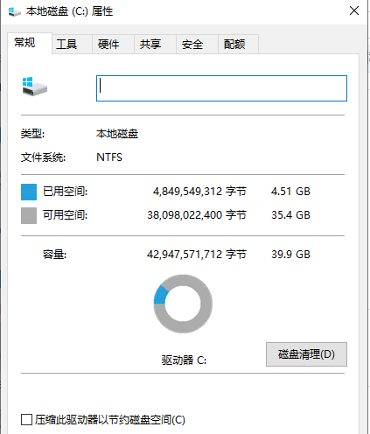Switch to the 工具 tab

tap(72, 45)
